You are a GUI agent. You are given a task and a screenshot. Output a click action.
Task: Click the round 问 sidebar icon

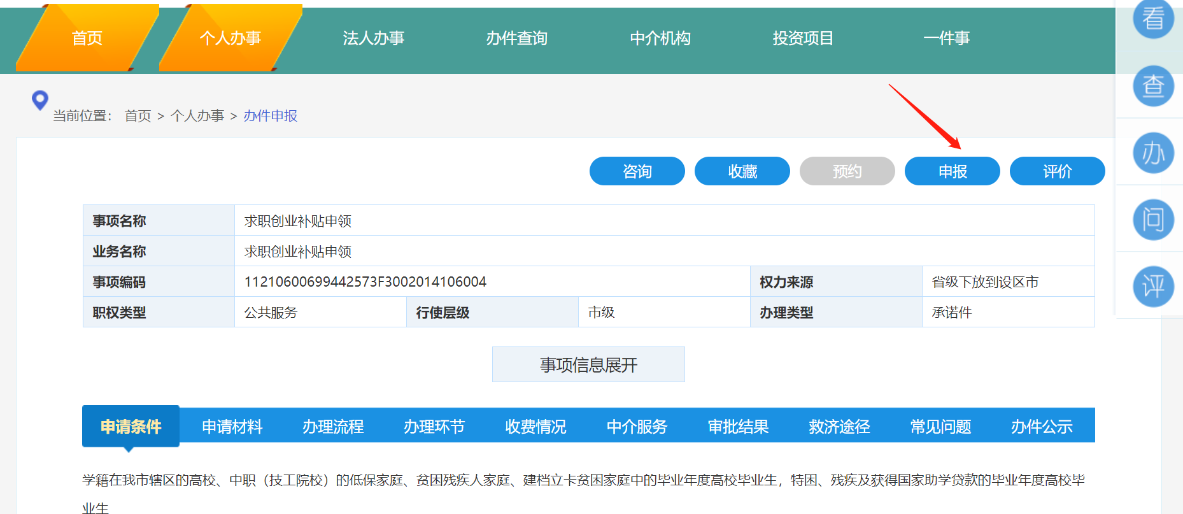tap(1153, 220)
